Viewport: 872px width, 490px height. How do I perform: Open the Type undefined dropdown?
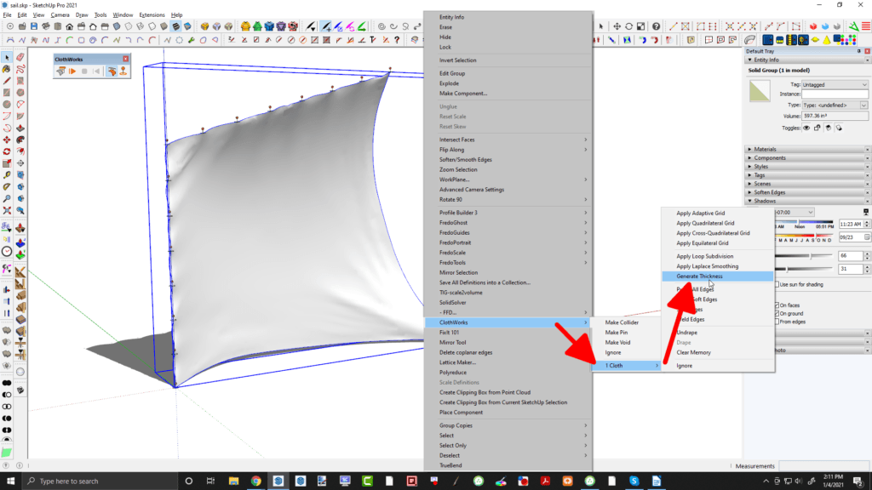(835, 105)
